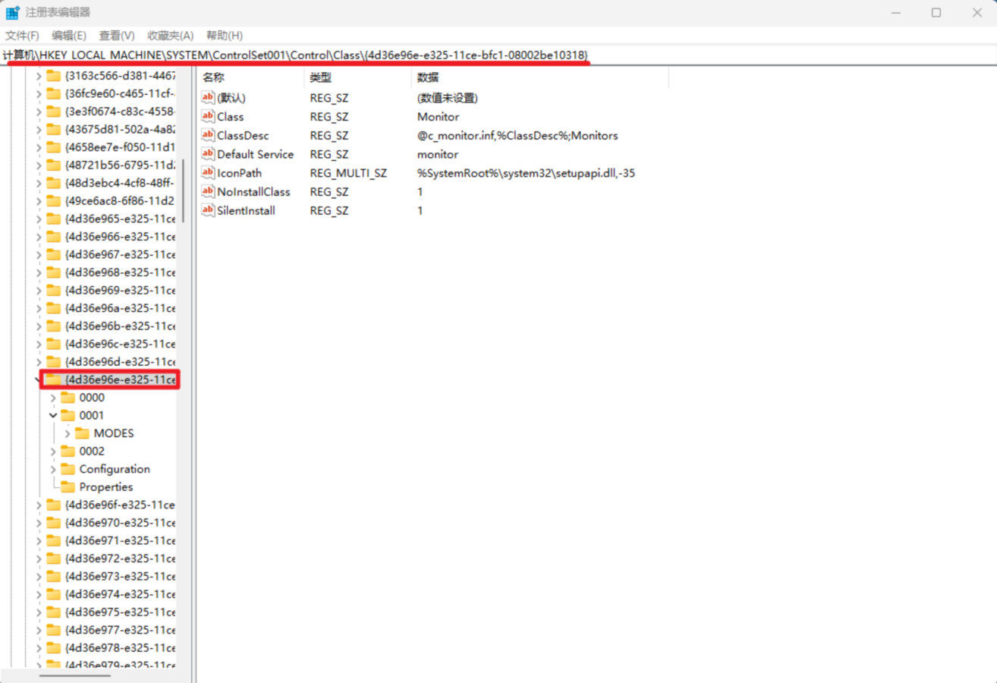The width and height of the screenshot is (997, 683).
Task: Open the 查看(V) menu
Action: click(x=116, y=36)
